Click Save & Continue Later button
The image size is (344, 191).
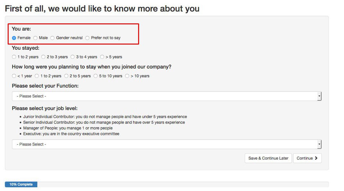tap(268, 158)
